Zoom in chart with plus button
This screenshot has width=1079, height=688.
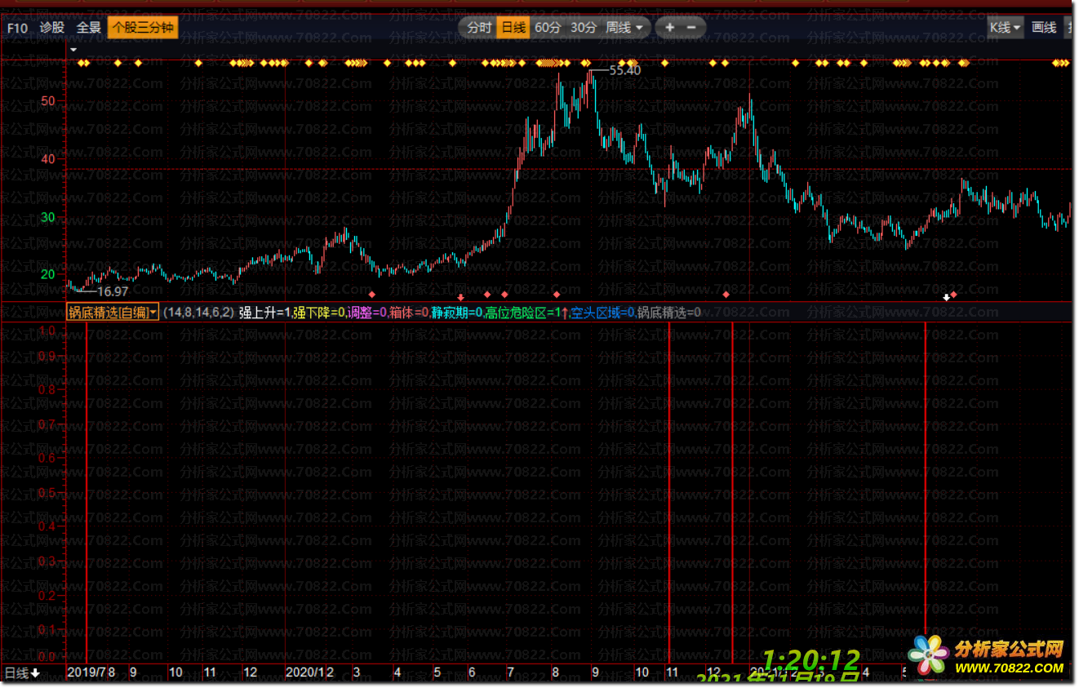tap(670, 28)
